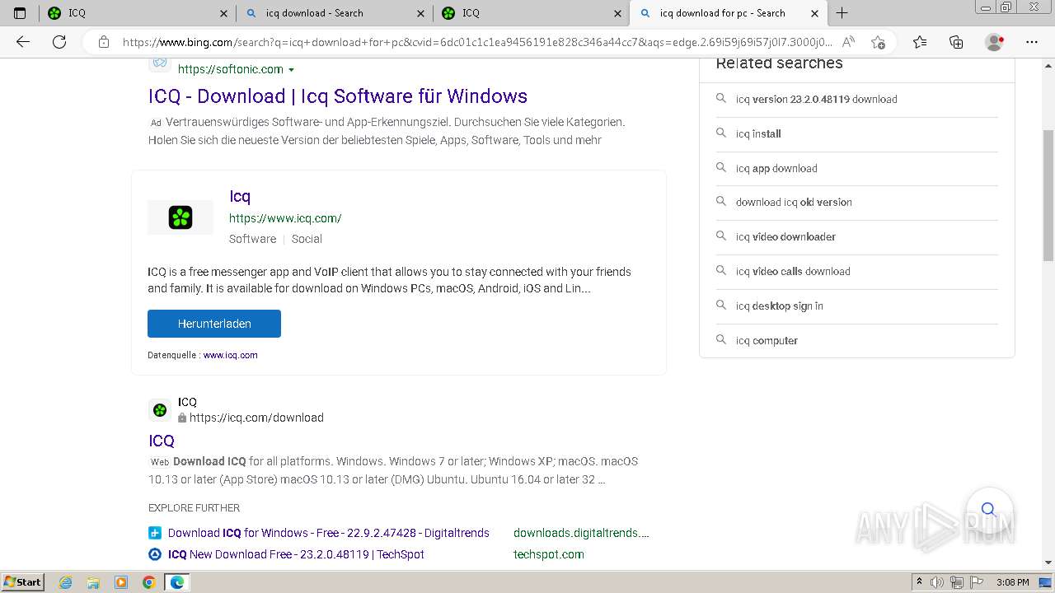Click the taskbar clock 3:08 PM
1055x593 pixels.
1012,582
